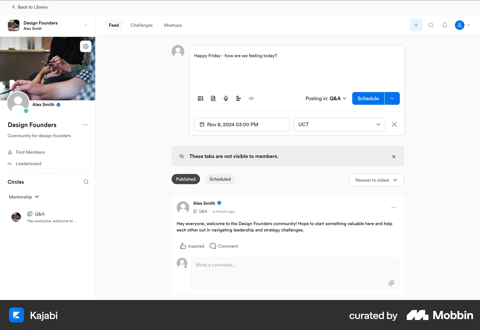Select the Published posts filter

click(x=185, y=179)
